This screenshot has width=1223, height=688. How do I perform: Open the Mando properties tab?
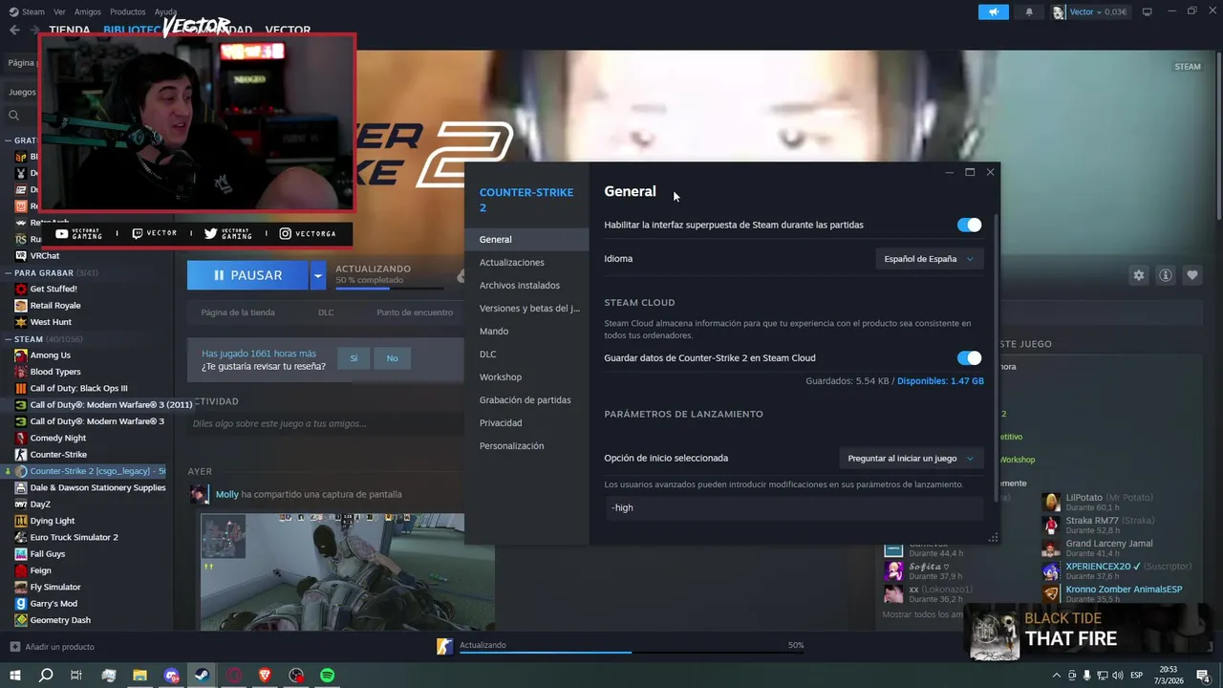click(x=526, y=332)
